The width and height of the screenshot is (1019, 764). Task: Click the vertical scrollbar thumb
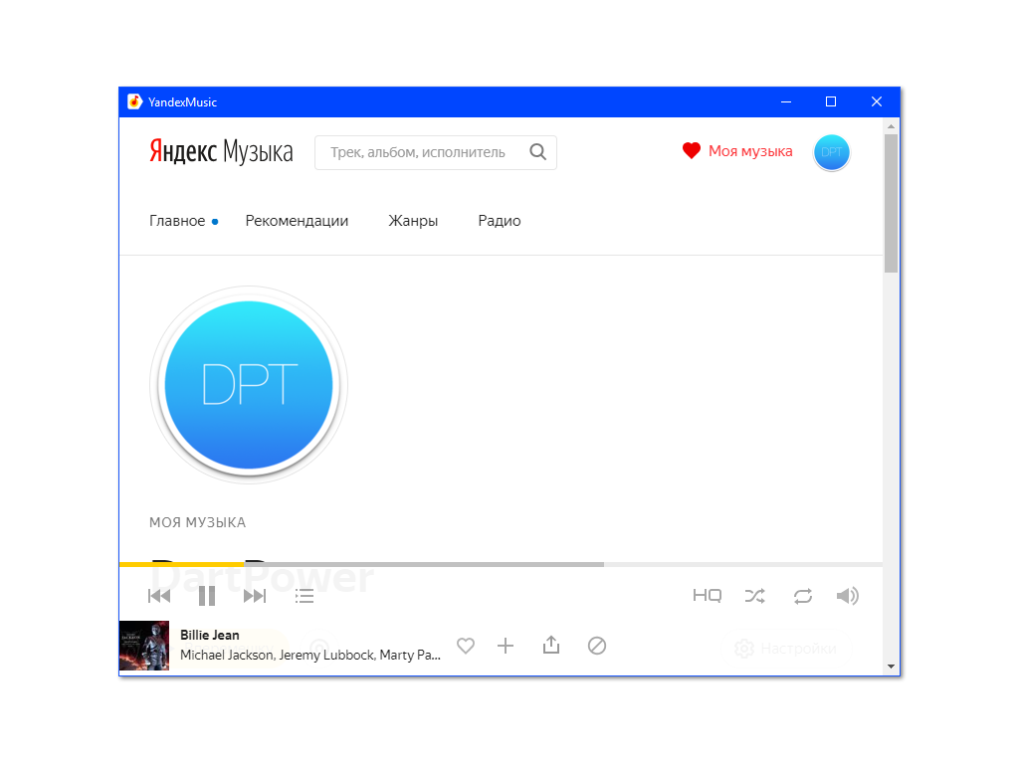[891, 203]
